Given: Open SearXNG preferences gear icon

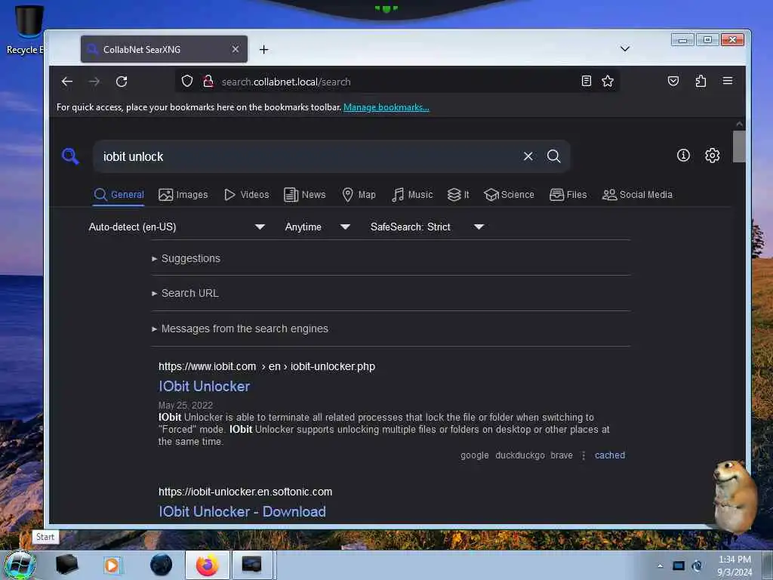Looking at the screenshot, I should [712, 156].
